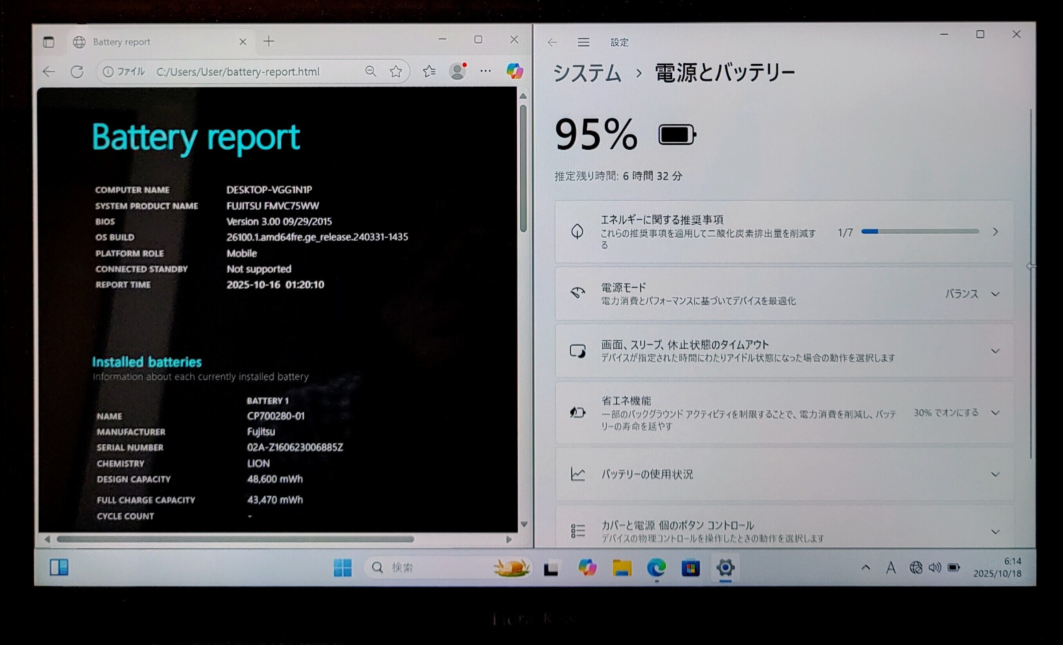Open a new browser tab
This screenshot has height=645, width=1063.
click(269, 42)
